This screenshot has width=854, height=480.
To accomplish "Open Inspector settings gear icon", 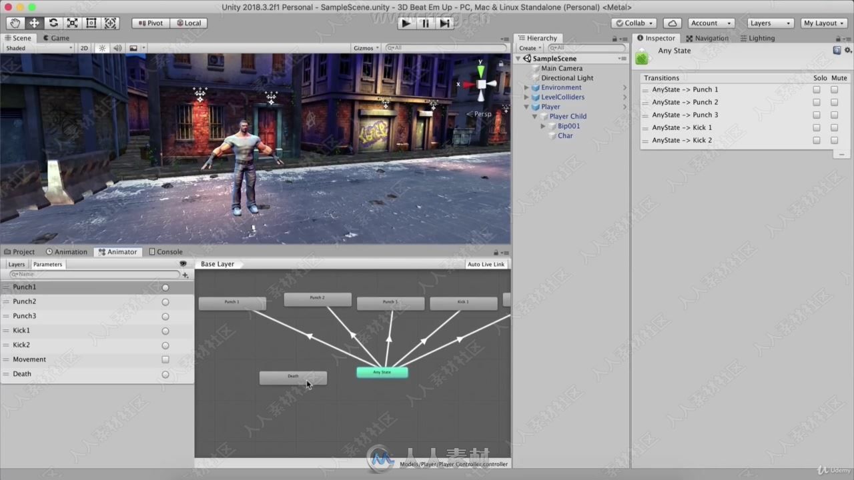I will [x=848, y=50].
